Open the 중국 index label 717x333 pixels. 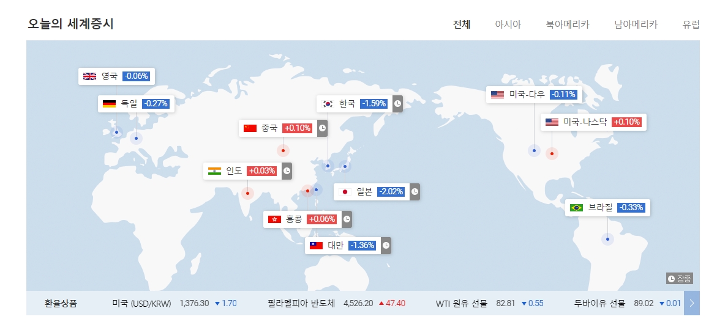[269, 128]
